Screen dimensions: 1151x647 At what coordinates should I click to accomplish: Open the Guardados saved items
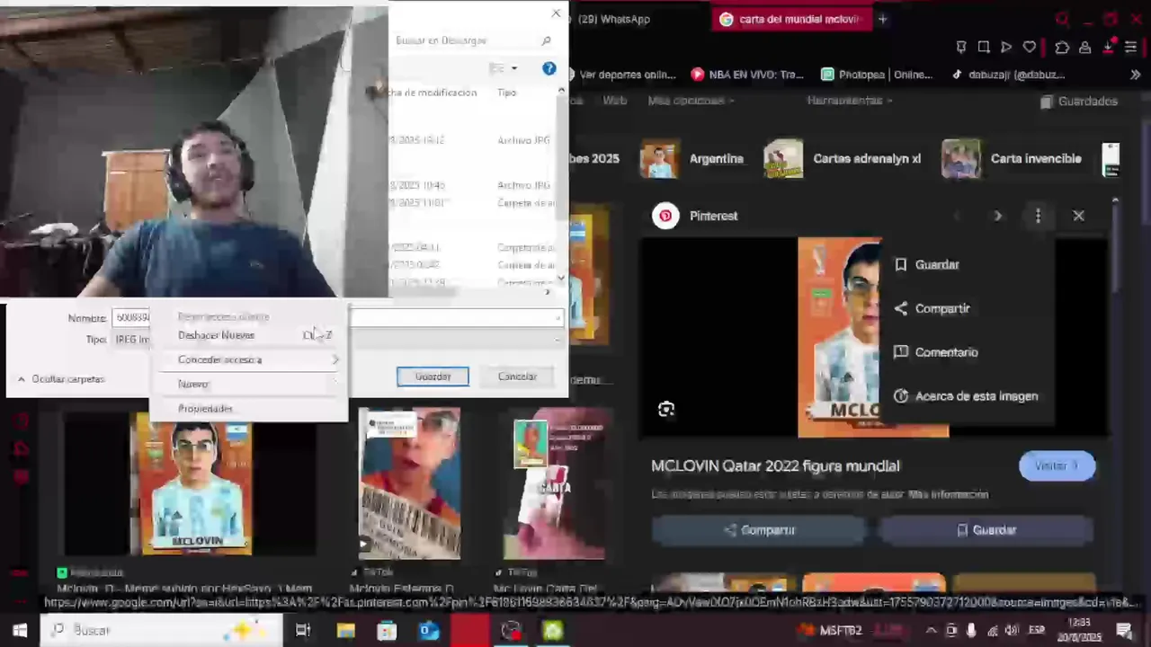(1078, 102)
